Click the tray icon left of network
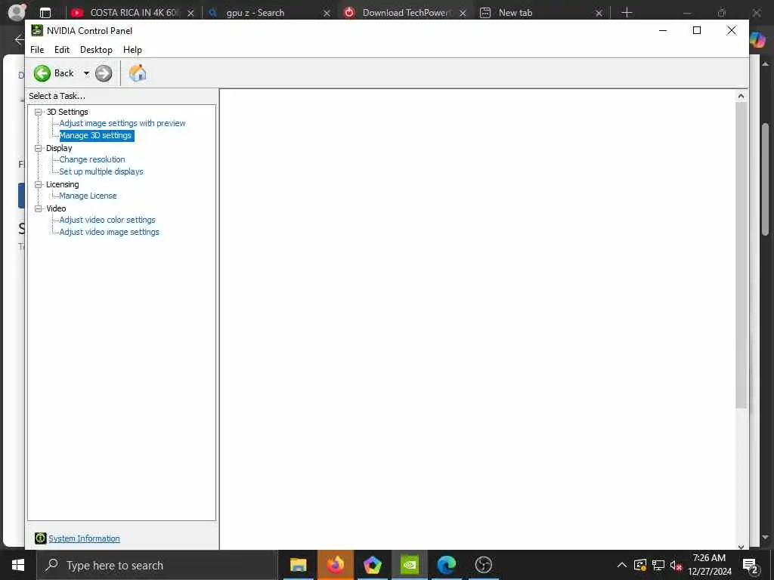This screenshot has width=774, height=580. coord(640,565)
